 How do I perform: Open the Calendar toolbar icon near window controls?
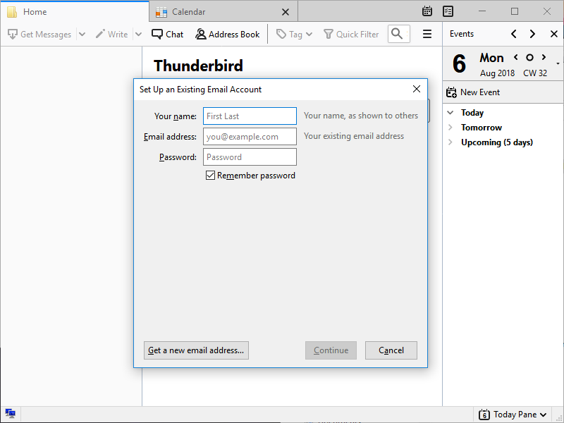[x=427, y=11]
